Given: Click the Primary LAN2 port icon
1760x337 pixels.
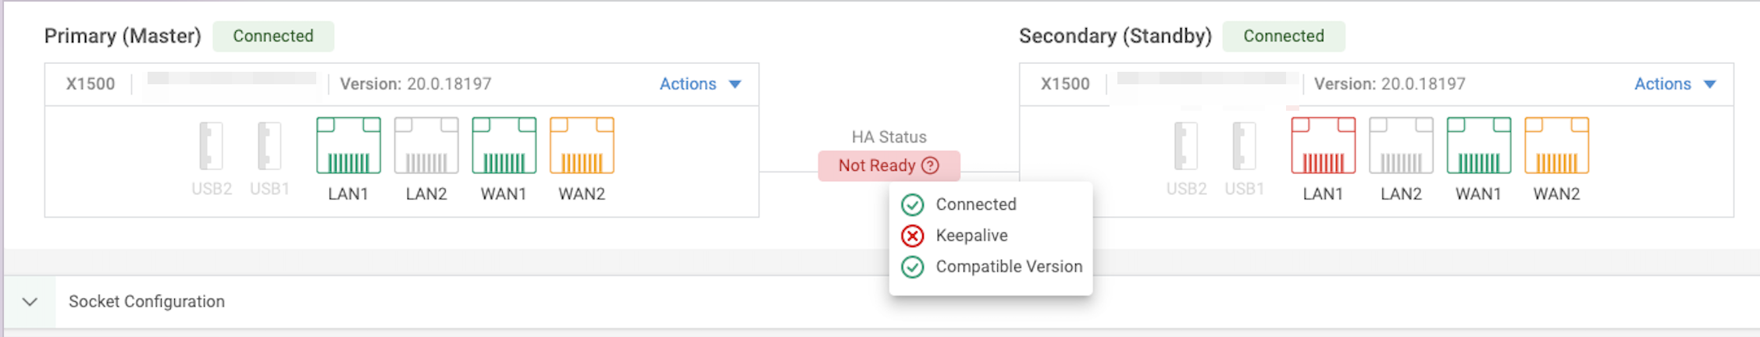Looking at the screenshot, I should [426, 146].
